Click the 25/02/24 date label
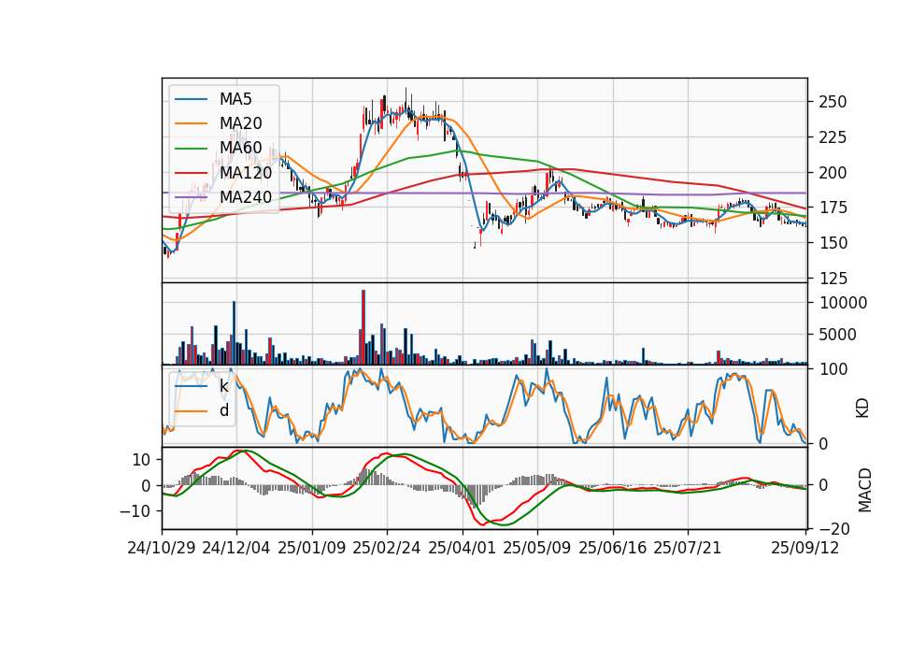This screenshot has height=645, width=897. pyautogui.click(x=387, y=548)
